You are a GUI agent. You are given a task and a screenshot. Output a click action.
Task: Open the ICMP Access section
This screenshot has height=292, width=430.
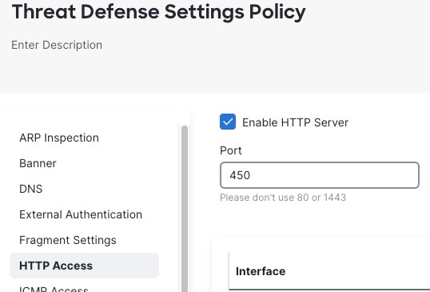click(x=54, y=289)
